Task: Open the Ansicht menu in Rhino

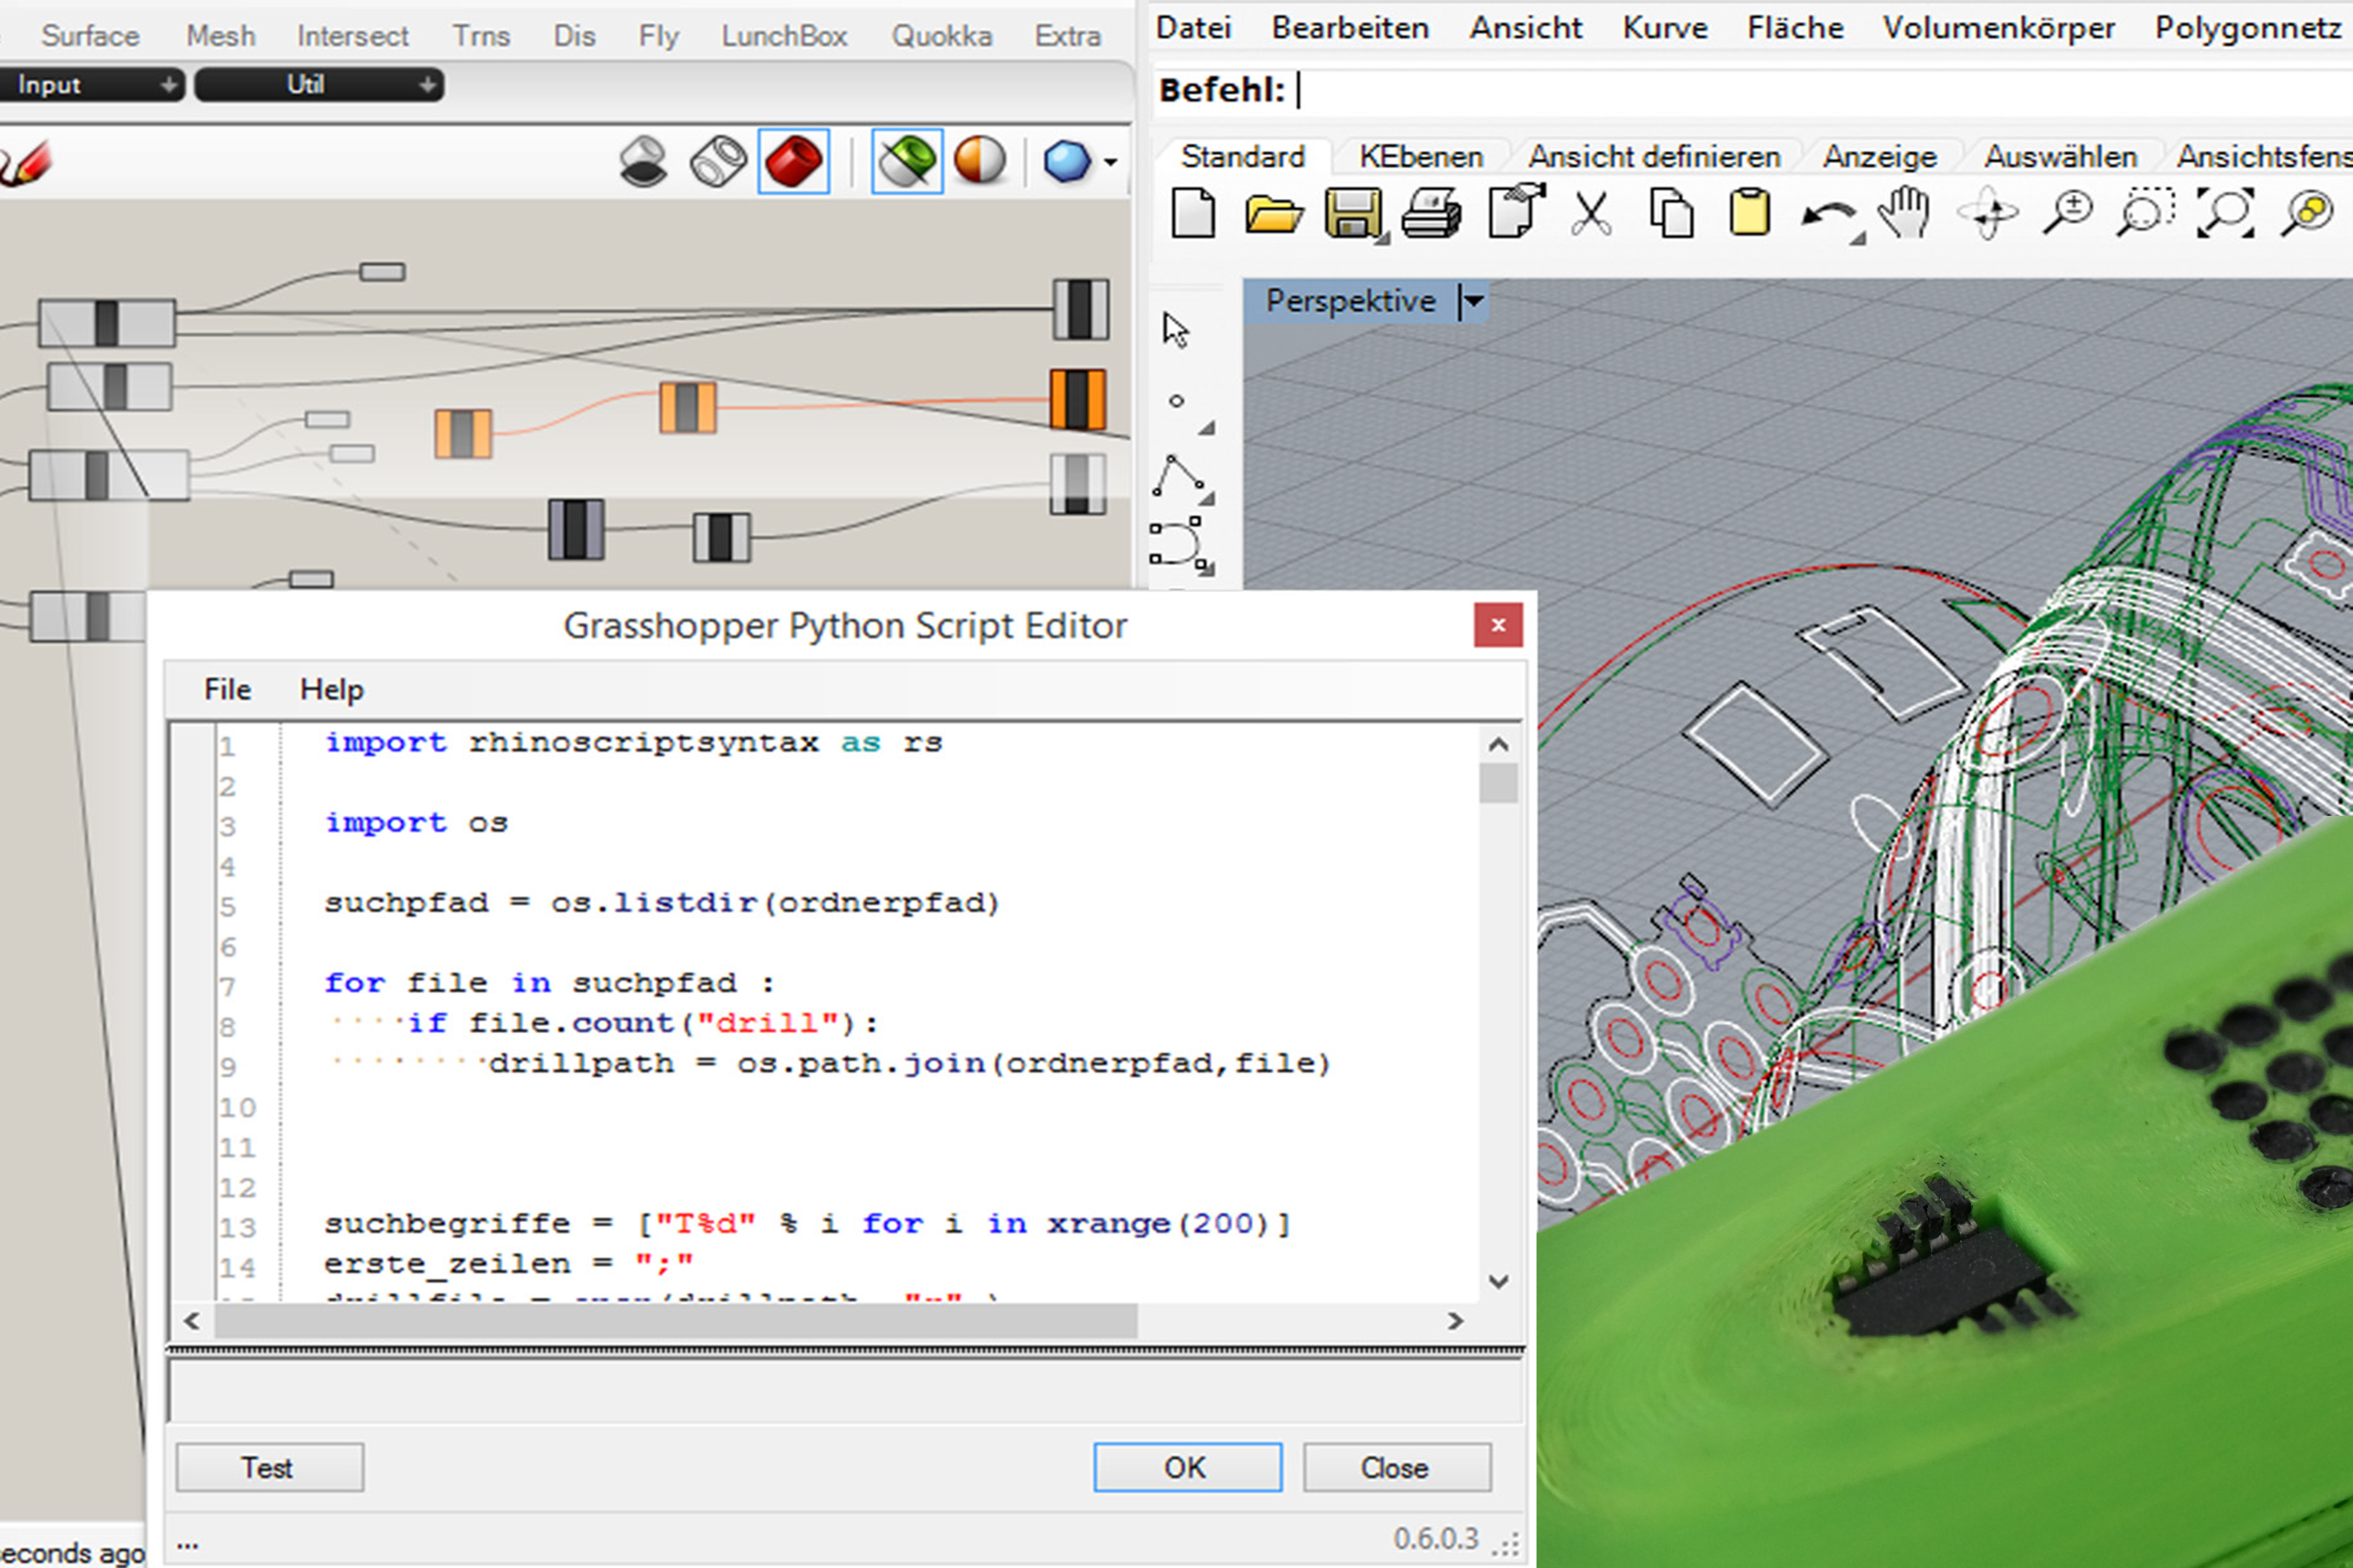Action: pyautogui.click(x=1526, y=27)
